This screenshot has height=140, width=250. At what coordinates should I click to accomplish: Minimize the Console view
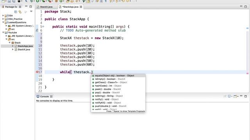[x=241, y=96]
